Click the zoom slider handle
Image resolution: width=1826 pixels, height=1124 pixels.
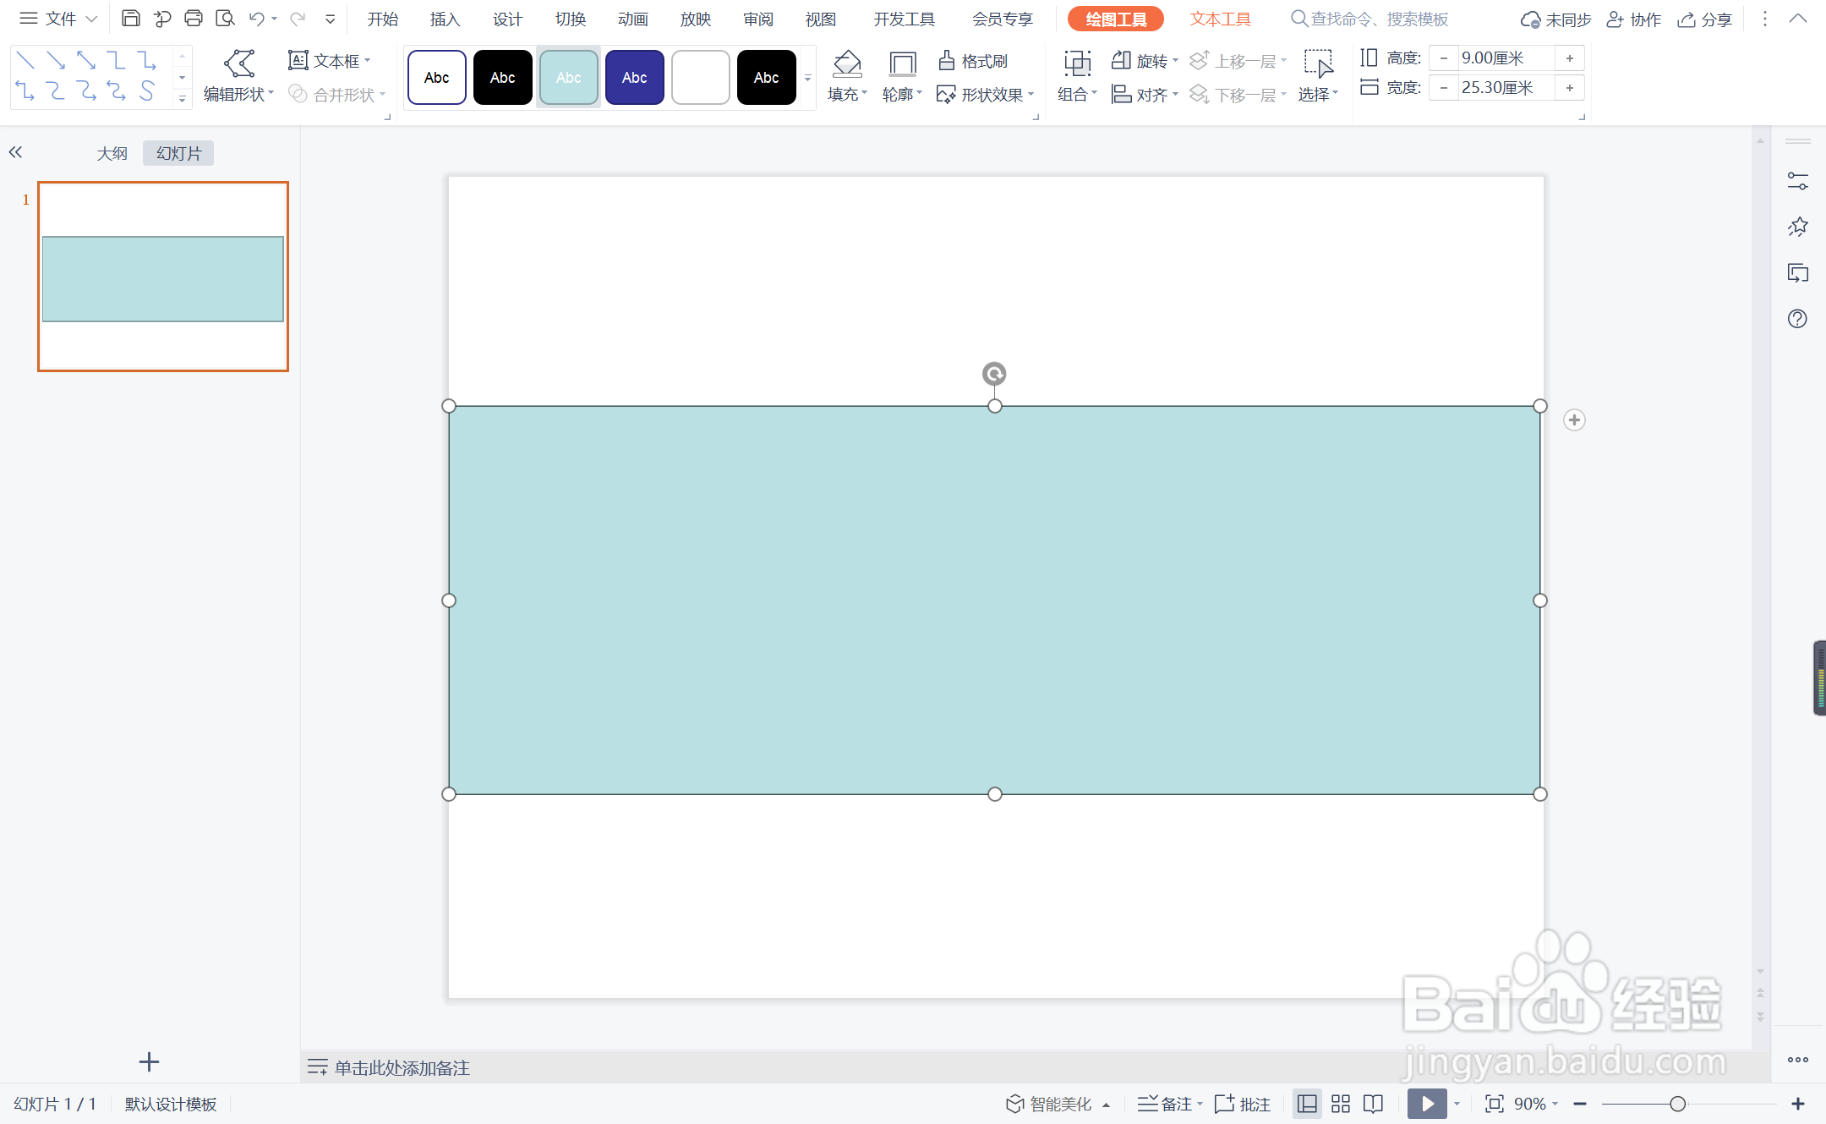tap(1678, 1104)
